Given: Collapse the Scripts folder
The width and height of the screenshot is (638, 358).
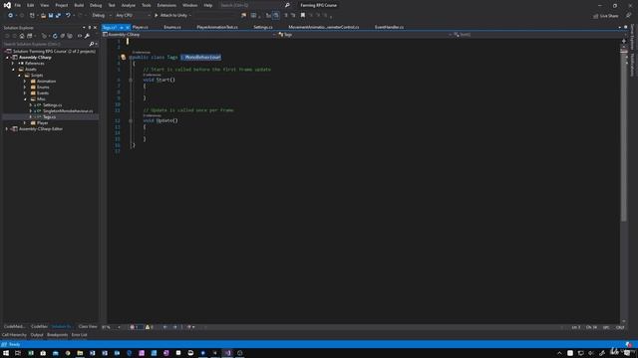Looking at the screenshot, I should point(19,76).
